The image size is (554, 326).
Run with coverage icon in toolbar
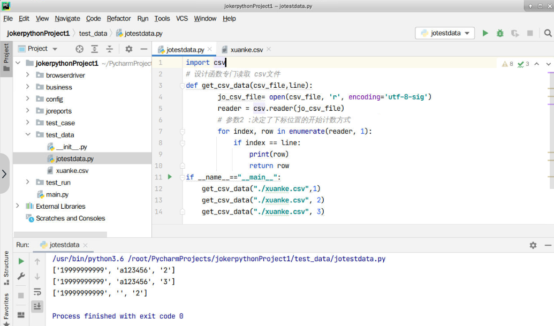(515, 33)
